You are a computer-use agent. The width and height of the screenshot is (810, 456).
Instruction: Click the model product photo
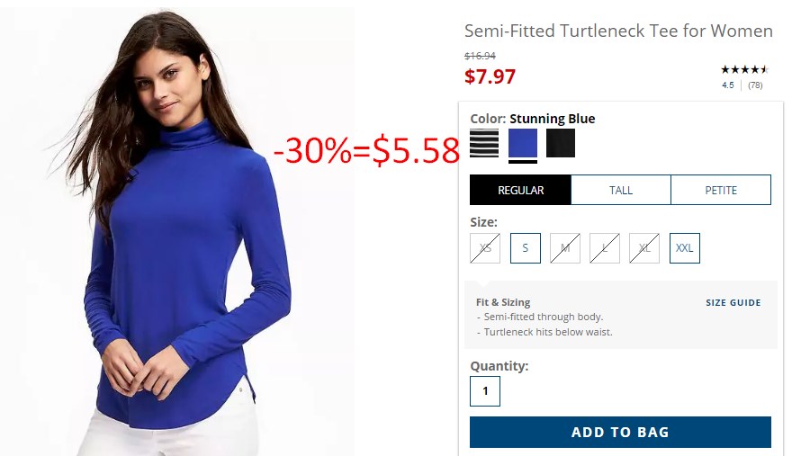(x=177, y=232)
